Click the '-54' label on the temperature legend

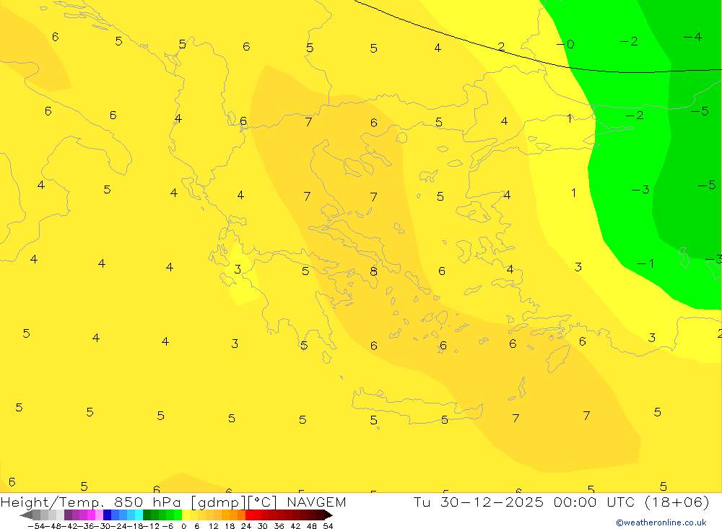[x=37, y=526]
